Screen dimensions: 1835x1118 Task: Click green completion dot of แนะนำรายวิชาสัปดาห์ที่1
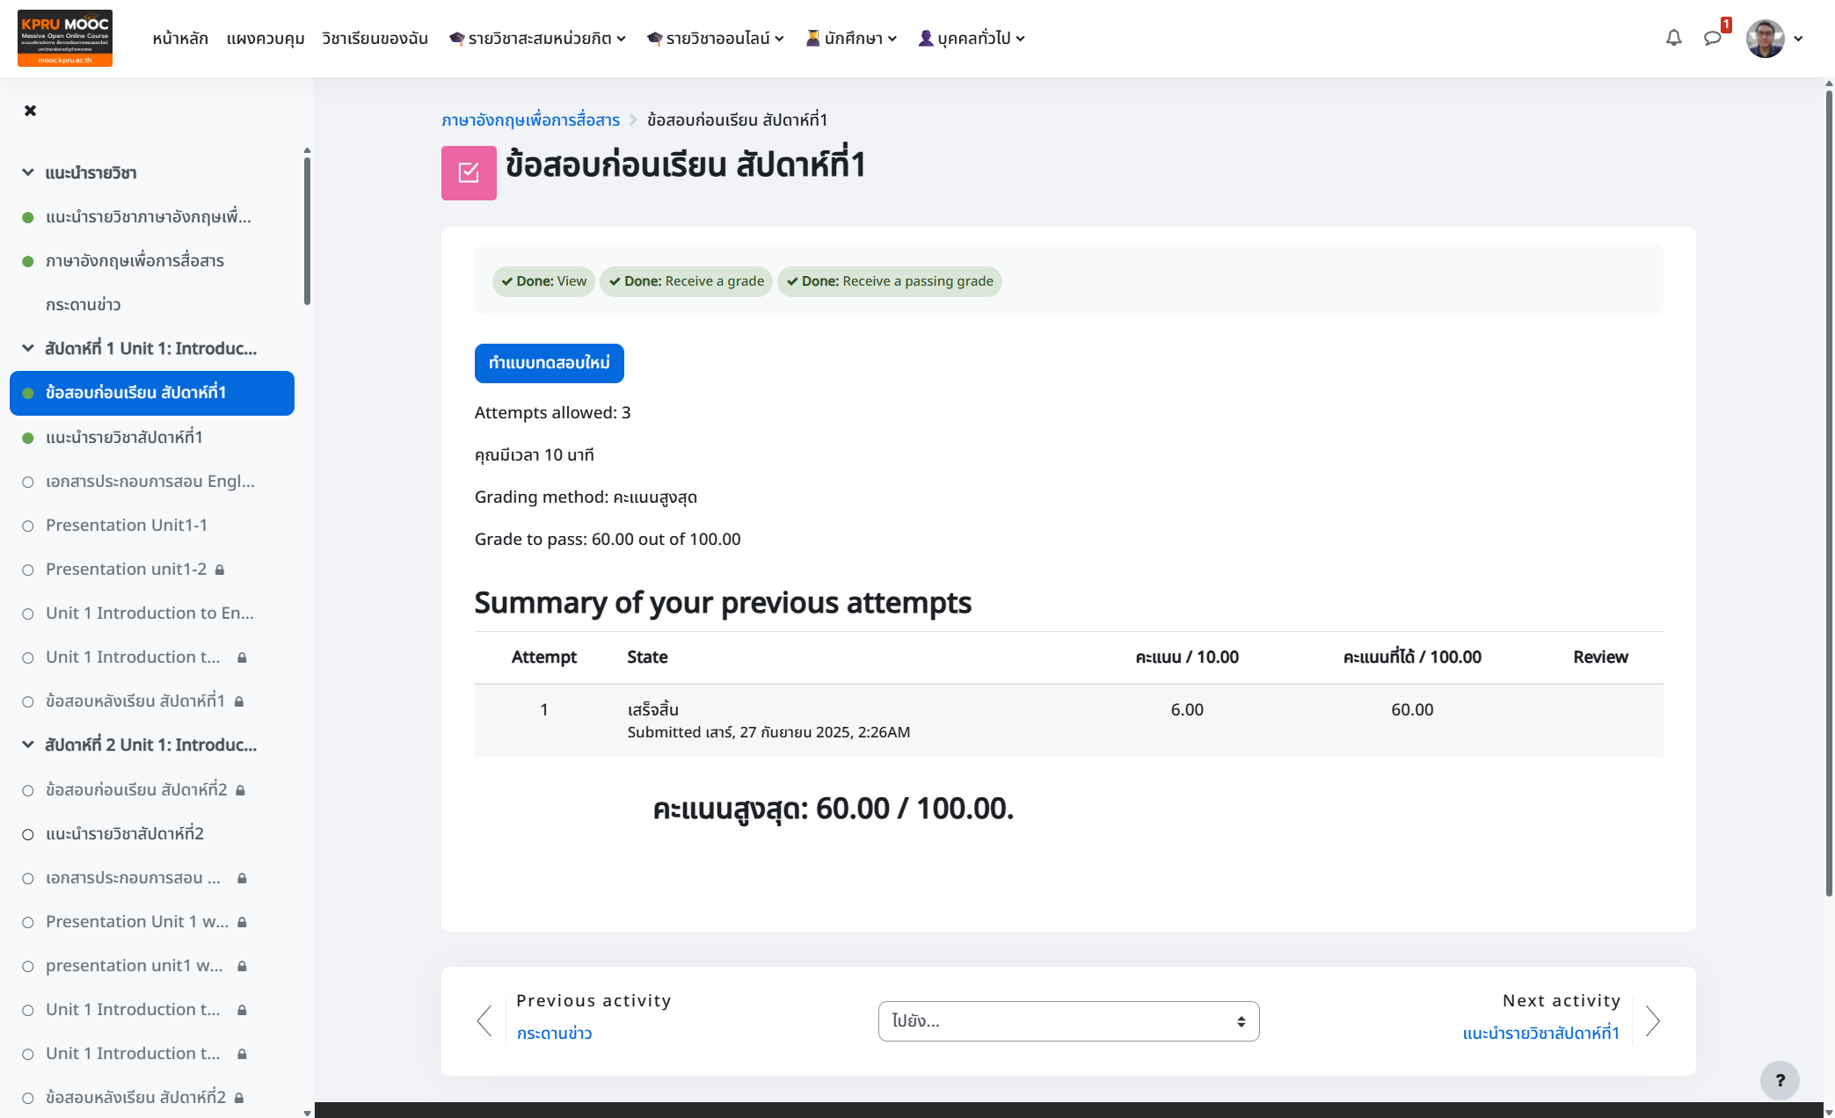pyautogui.click(x=28, y=438)
